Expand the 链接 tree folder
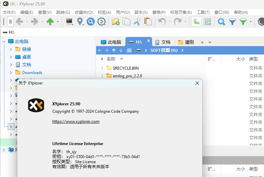 pos(11,49)
